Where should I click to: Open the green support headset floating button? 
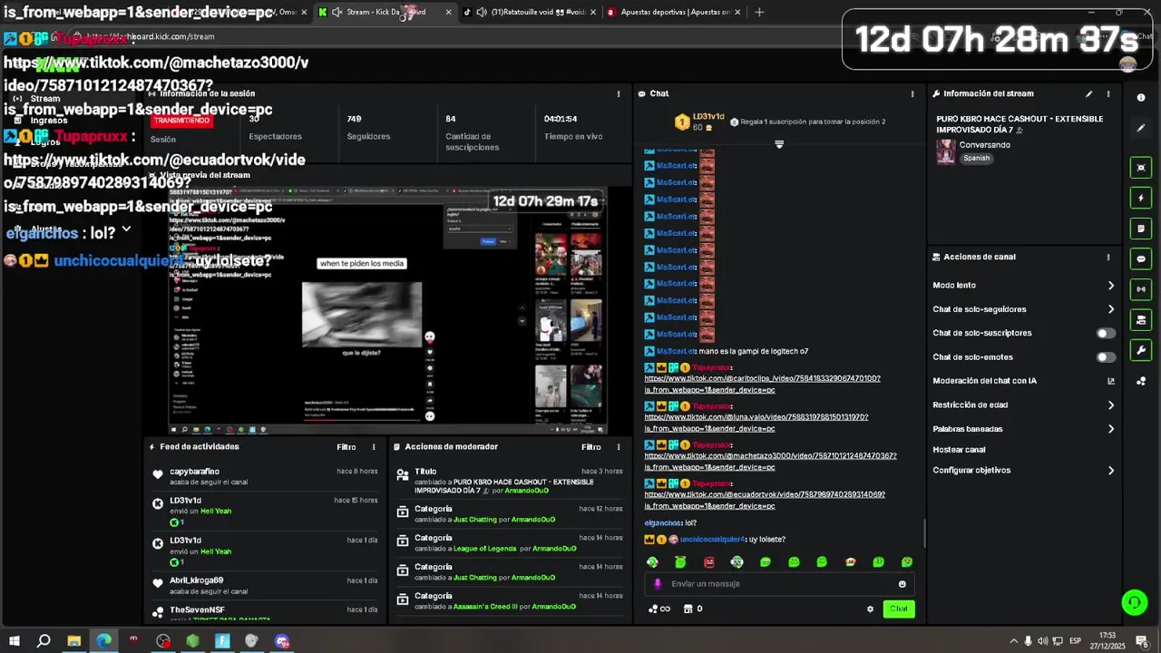(1134, 602)
